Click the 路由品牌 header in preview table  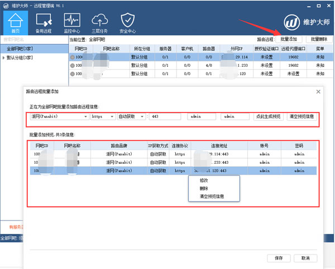pos(119,146)
